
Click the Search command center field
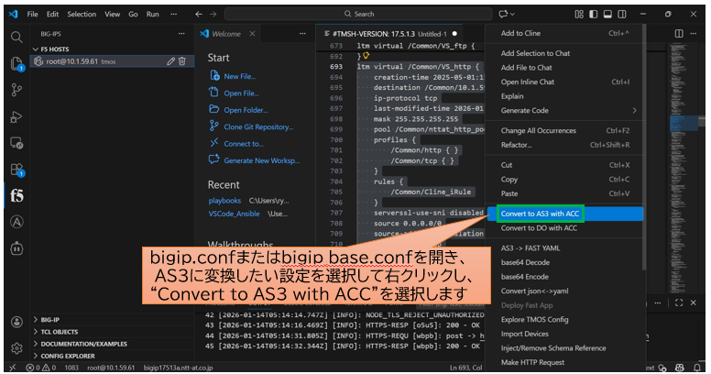click(358, 14)
